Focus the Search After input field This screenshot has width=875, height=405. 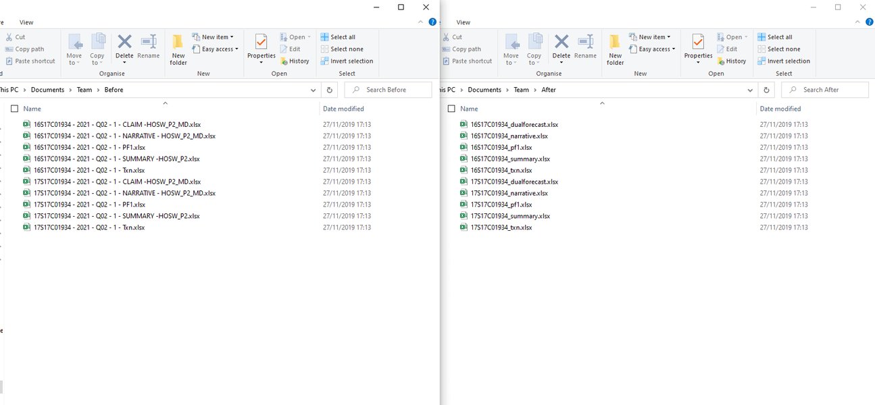click(825, 90)
